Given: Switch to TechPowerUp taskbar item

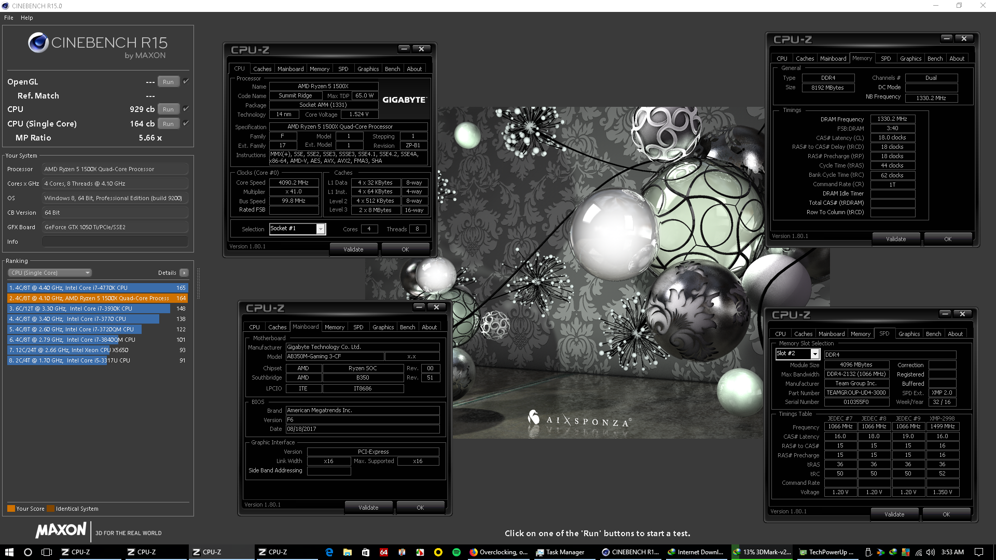Looking at the screenshot, I should click(x=828, y=552).
